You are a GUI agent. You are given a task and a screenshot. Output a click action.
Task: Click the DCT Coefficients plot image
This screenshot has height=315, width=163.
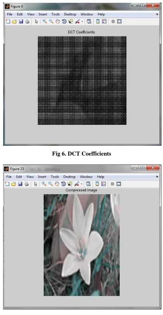(82, 80)
